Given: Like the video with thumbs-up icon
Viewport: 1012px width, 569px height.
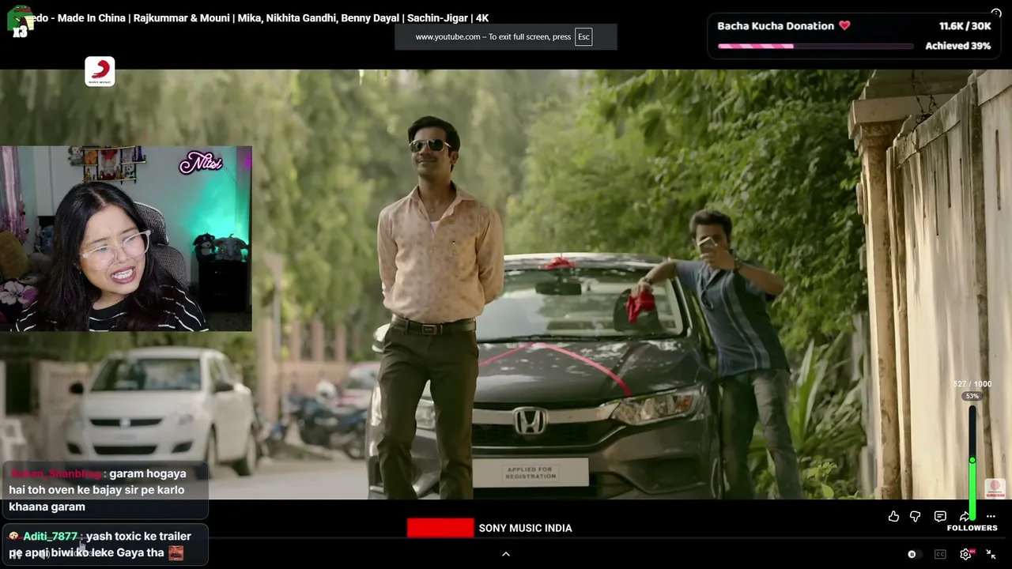Looking at the screenshot, I should click(893, 516).
